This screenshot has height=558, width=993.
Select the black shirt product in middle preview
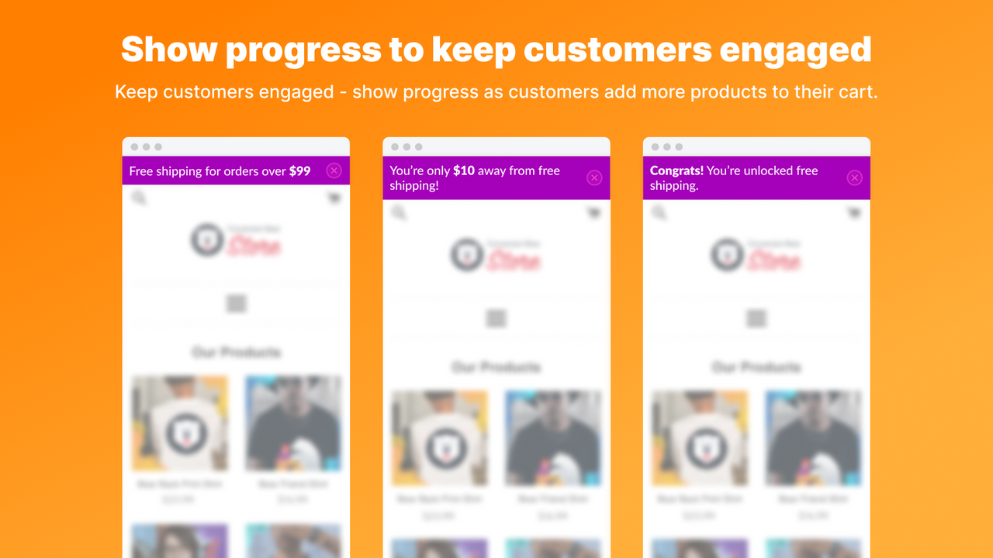pyautogui.click(x=553, y=438)
